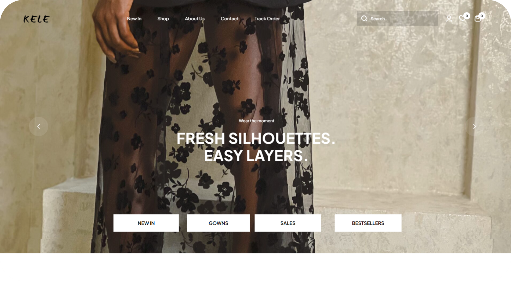Screen dimensions: 511x281
Task: Click the NEW IN category button
Action: pyautogui.click(x=146, y=223)
